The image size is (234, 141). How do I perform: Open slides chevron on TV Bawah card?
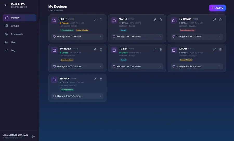pyautogui.click(x=220, y=37)
